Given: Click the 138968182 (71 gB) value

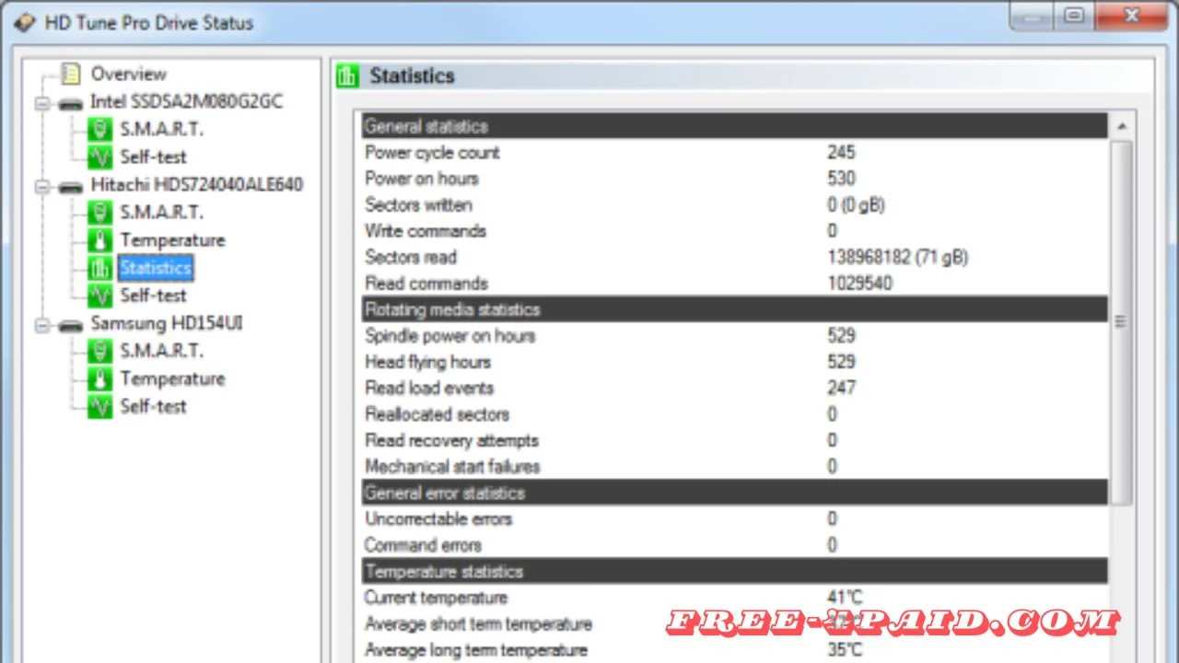Looking at the screenshot, I should [x=898, y=258].
